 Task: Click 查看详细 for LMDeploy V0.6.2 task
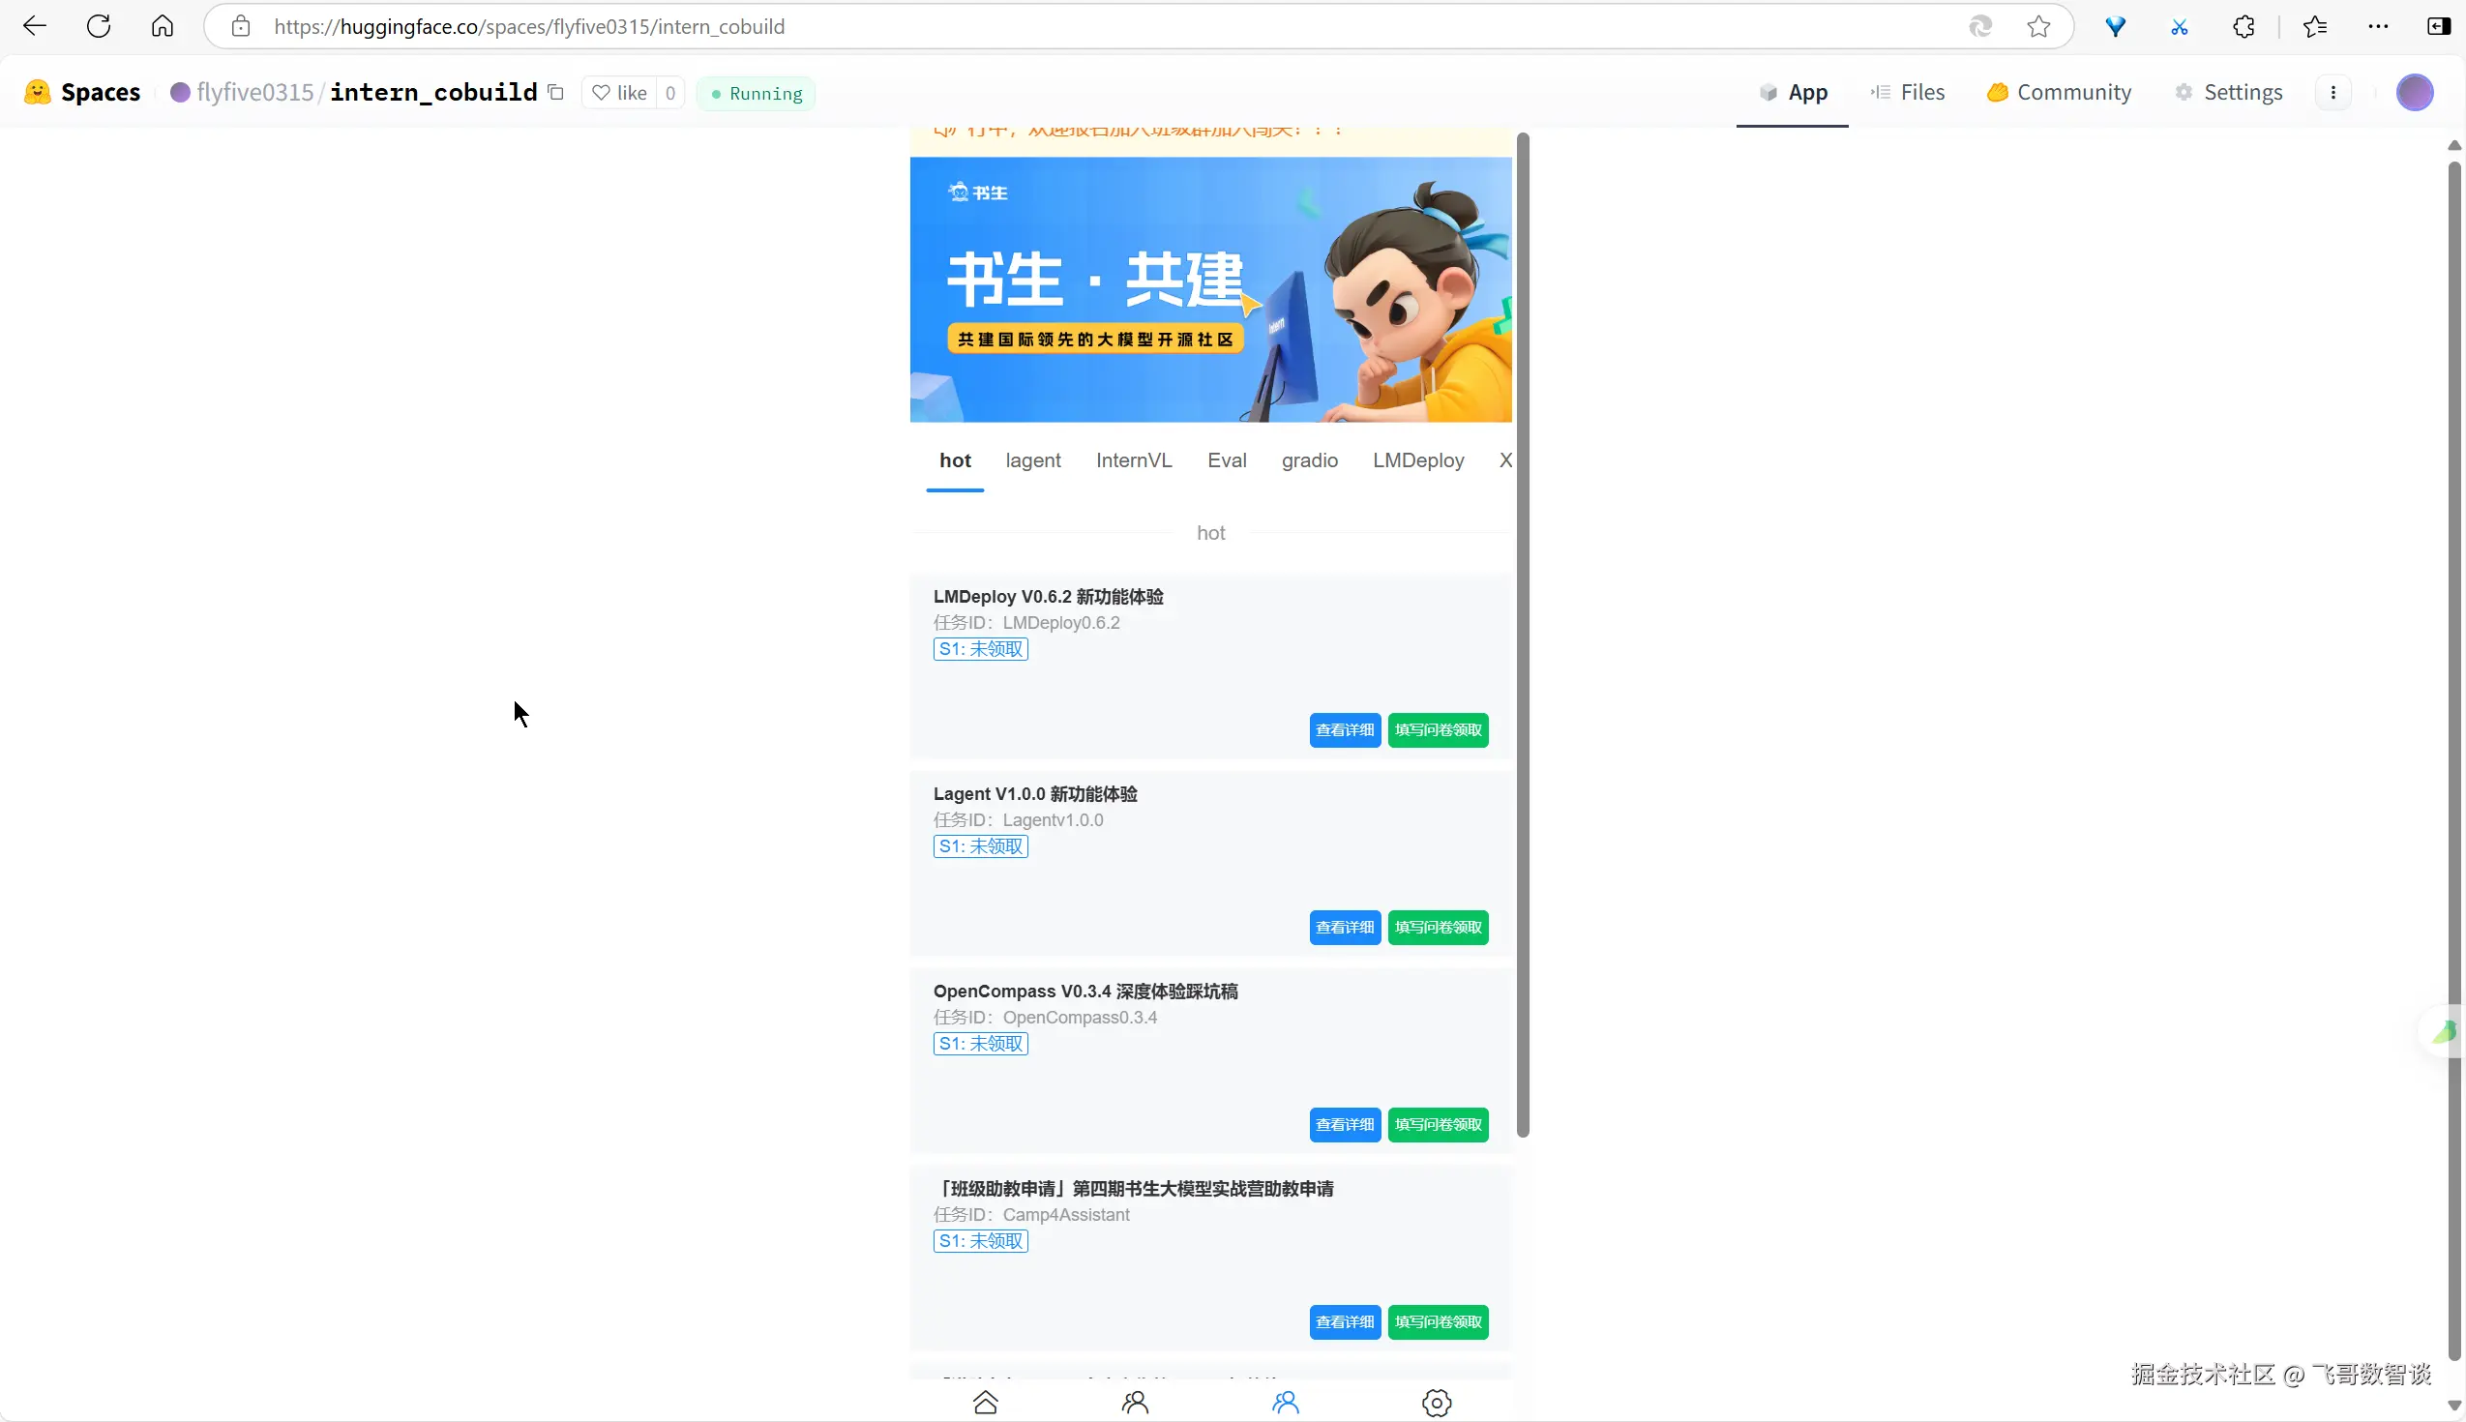click(1344, 729)
